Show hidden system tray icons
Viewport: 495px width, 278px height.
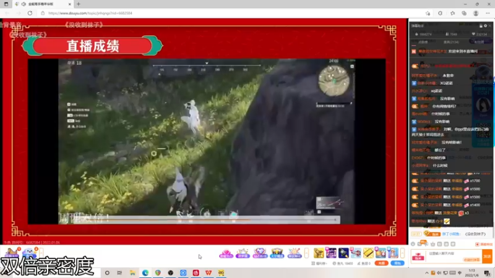(x=427, y=273)
